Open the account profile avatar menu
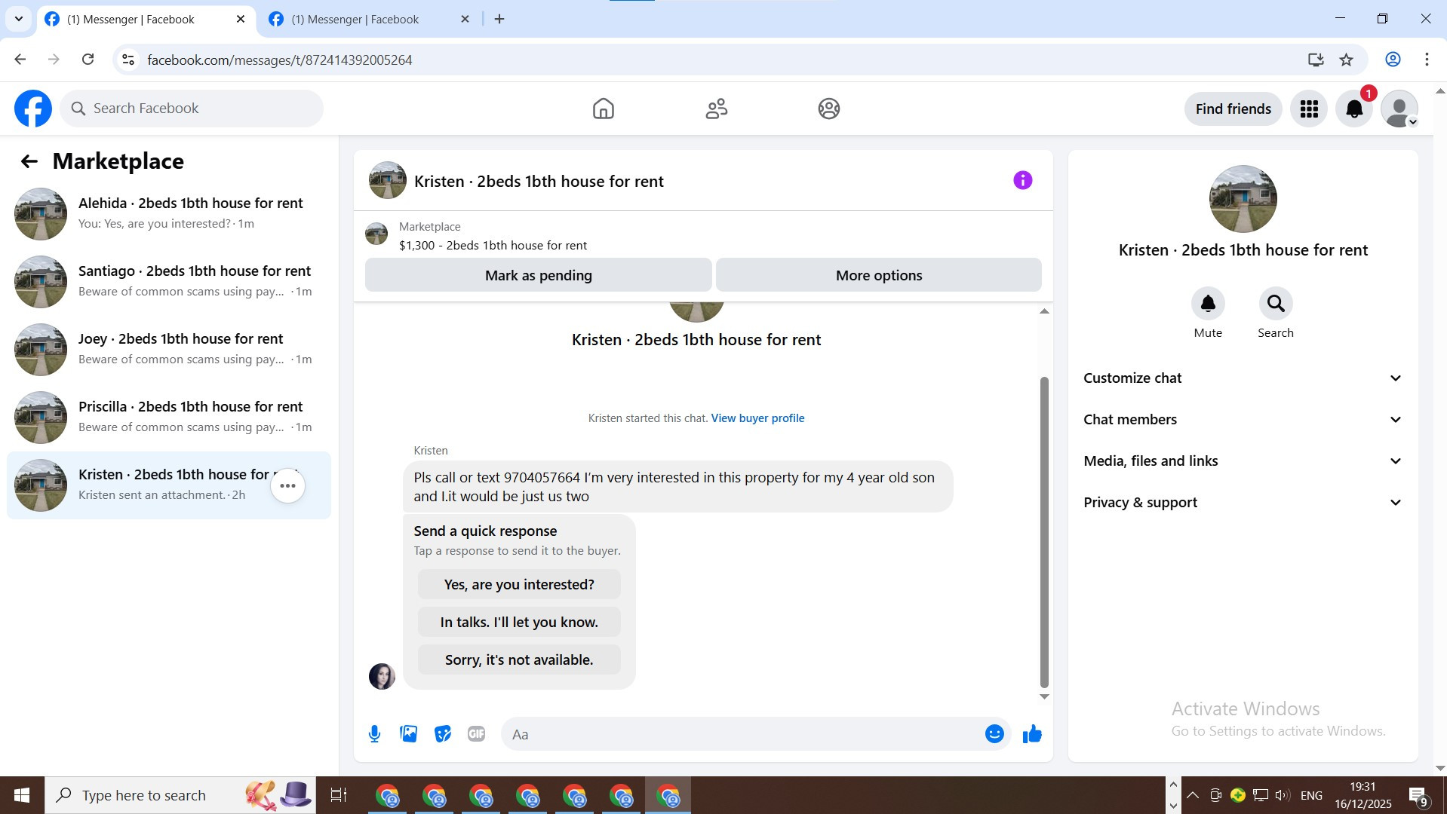1447x814 pixels. (1399, 109)
